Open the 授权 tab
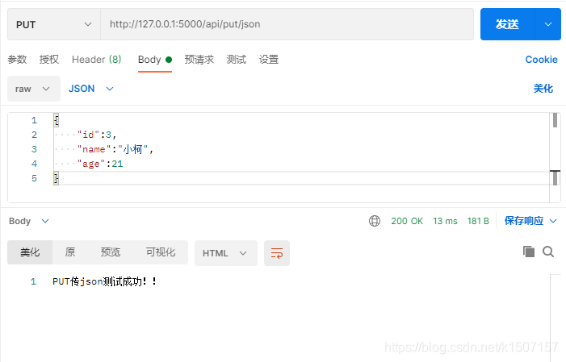Image resolution: width=566 pixels, height=362 pixels. coord(49,60)
